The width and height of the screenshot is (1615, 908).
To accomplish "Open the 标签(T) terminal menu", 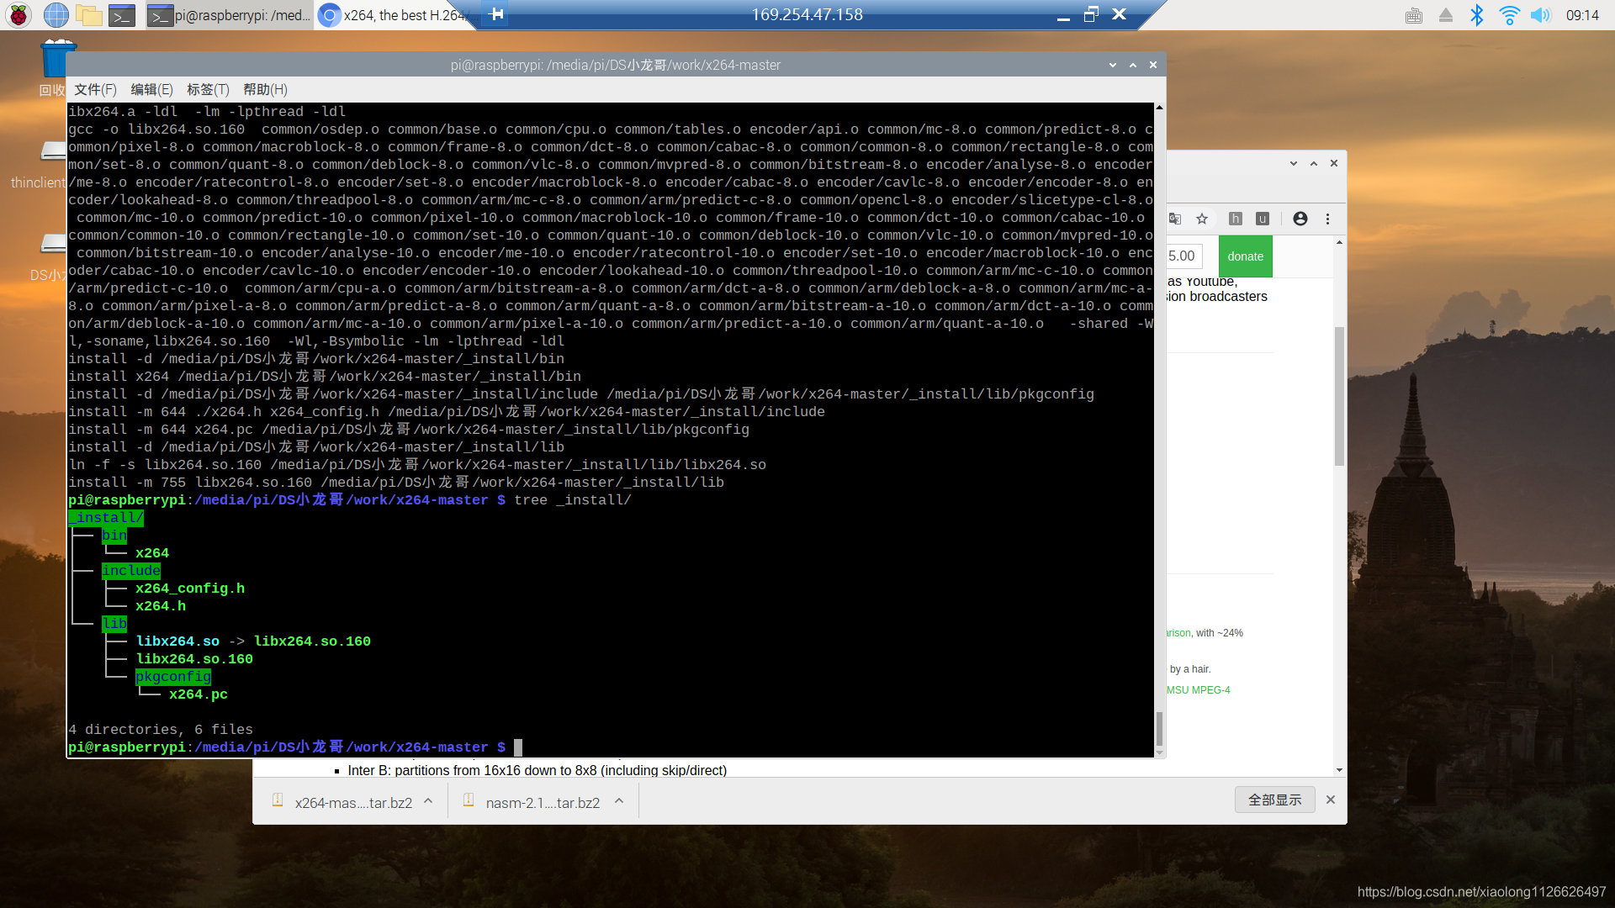I will [208, 89].
